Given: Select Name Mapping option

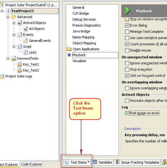Looking at the screenshot, I should click(83, 37).
